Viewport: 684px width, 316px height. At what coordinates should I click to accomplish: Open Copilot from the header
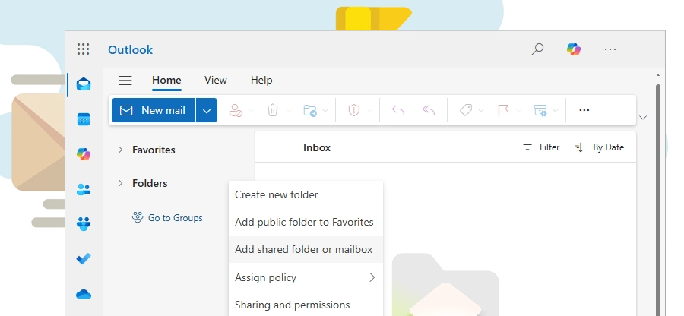[x=574, y=49]
